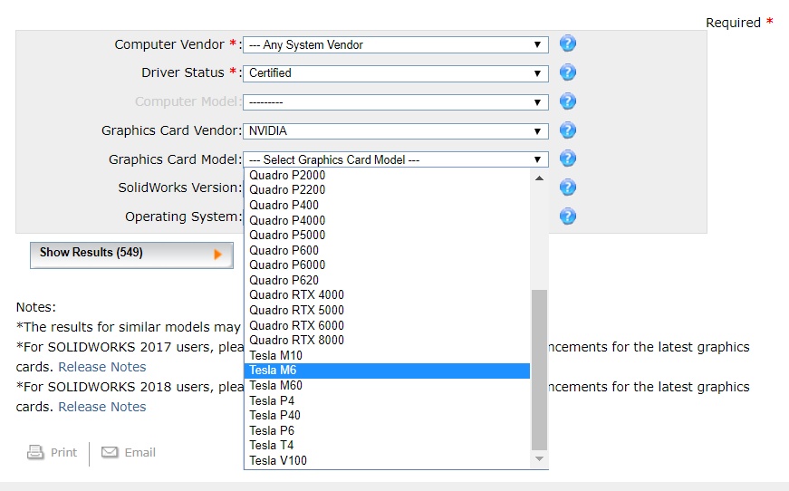This screenshot has height=491, width=789.
Task: Select Tesla P40 option
Action: tap(387, 415)
